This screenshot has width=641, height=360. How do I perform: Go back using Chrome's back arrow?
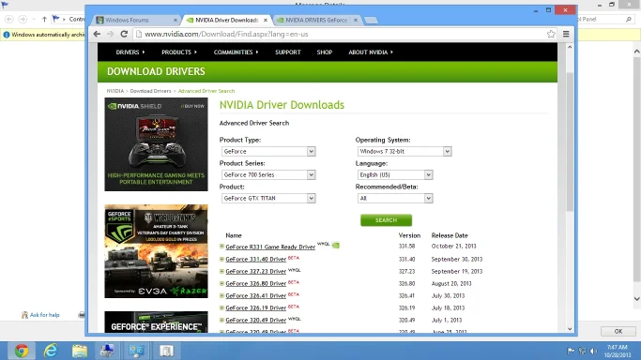point(97,34)
